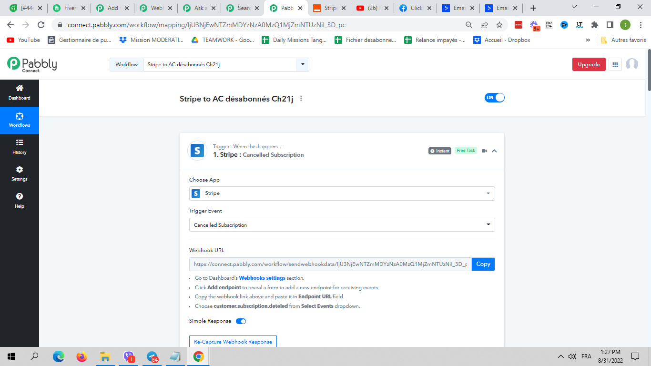Switch to the Facebook "Click" browser tab
Viewport: 651px width, 366px height.
pos(415,8)
